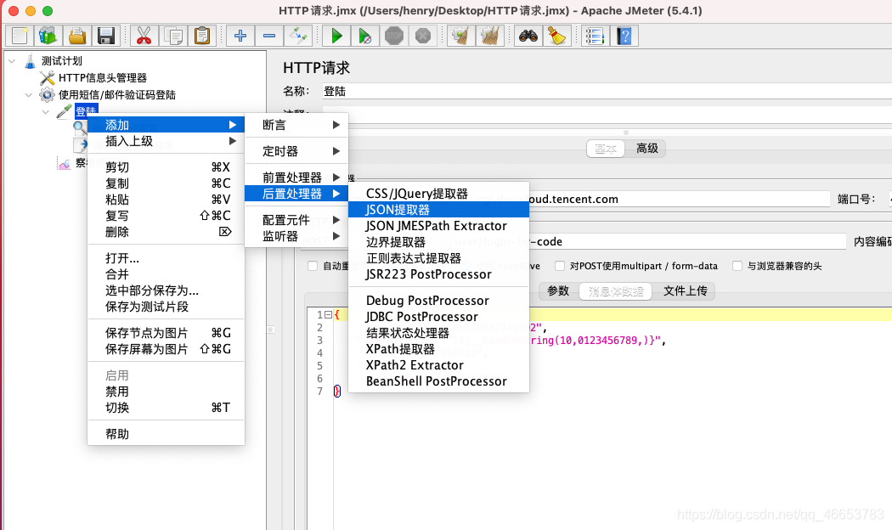
Task: Save the test plan with floppy icon
Action: coord(106,36)
